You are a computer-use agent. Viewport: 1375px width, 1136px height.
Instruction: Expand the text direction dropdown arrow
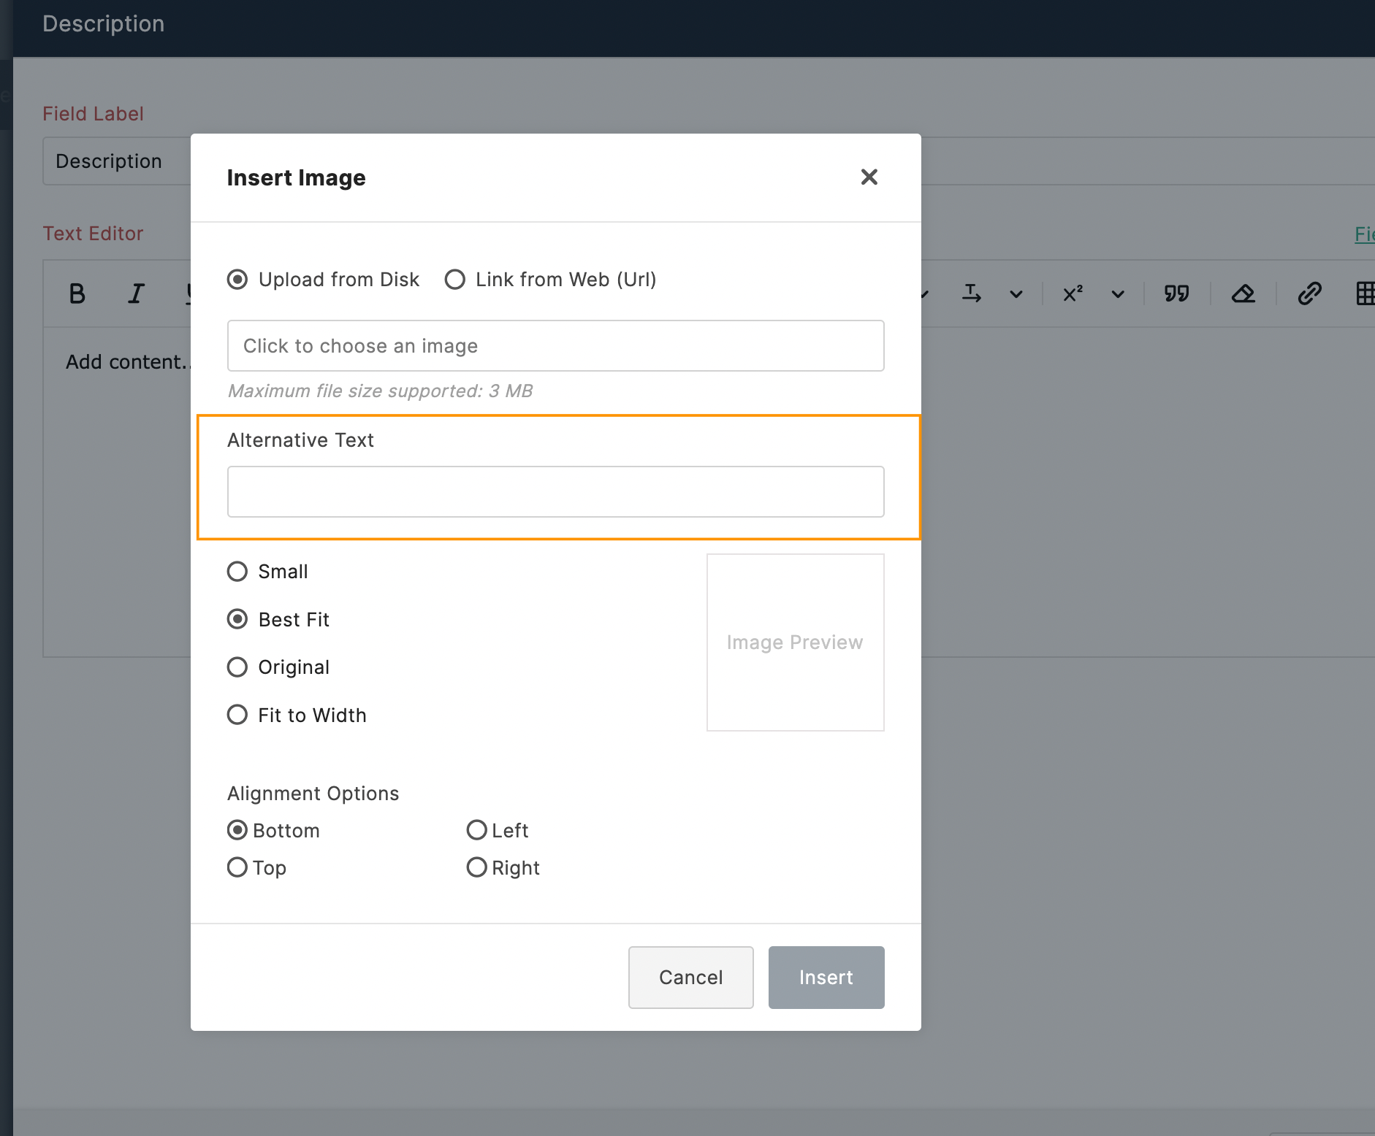[1016, 294]
